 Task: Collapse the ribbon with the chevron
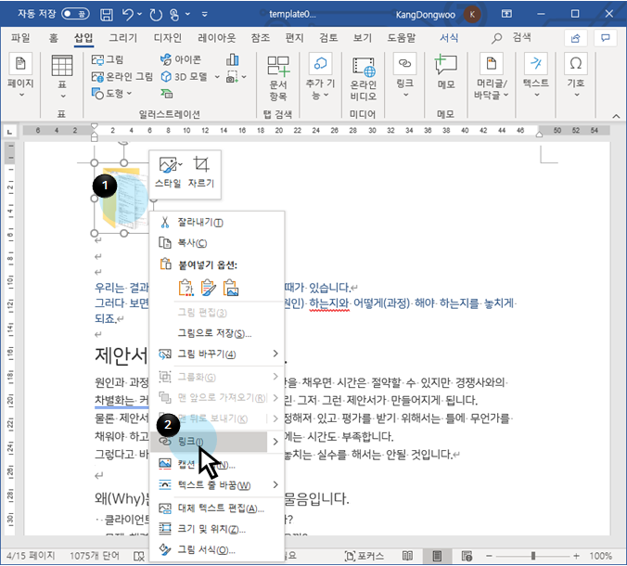616,116
